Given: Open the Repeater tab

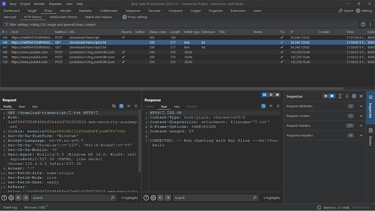Looking at the screenshot, I should click(x=85, y=11).
